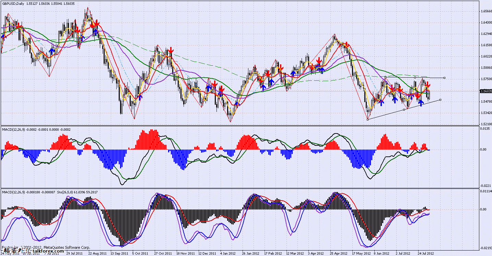
Task: Click the 17 Feb 2012 date label
Action: pos(274,254)
